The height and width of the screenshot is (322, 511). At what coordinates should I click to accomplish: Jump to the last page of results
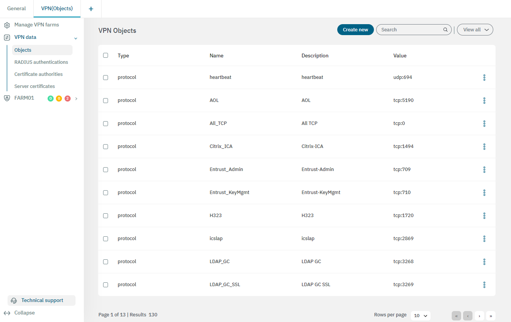pyautogui.click(x=491, y=316)
